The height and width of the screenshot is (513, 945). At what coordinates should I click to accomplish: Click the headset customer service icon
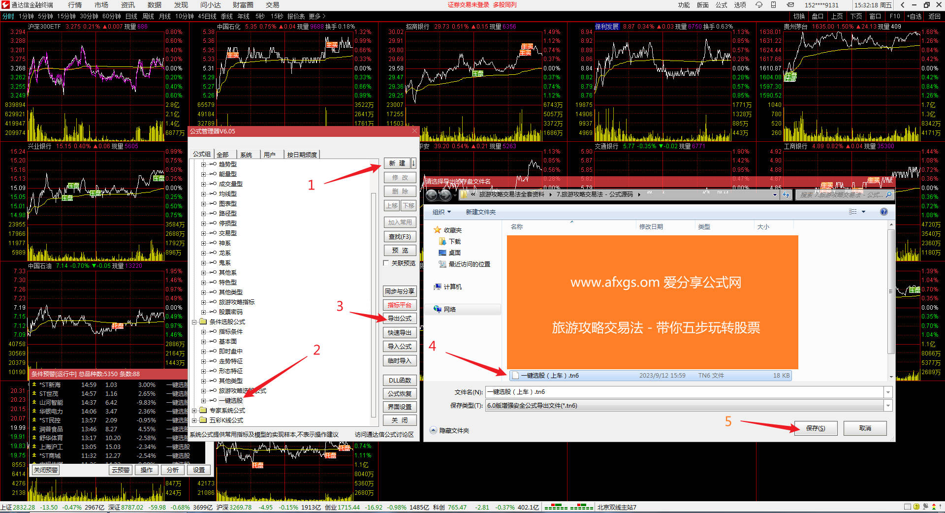759,5
